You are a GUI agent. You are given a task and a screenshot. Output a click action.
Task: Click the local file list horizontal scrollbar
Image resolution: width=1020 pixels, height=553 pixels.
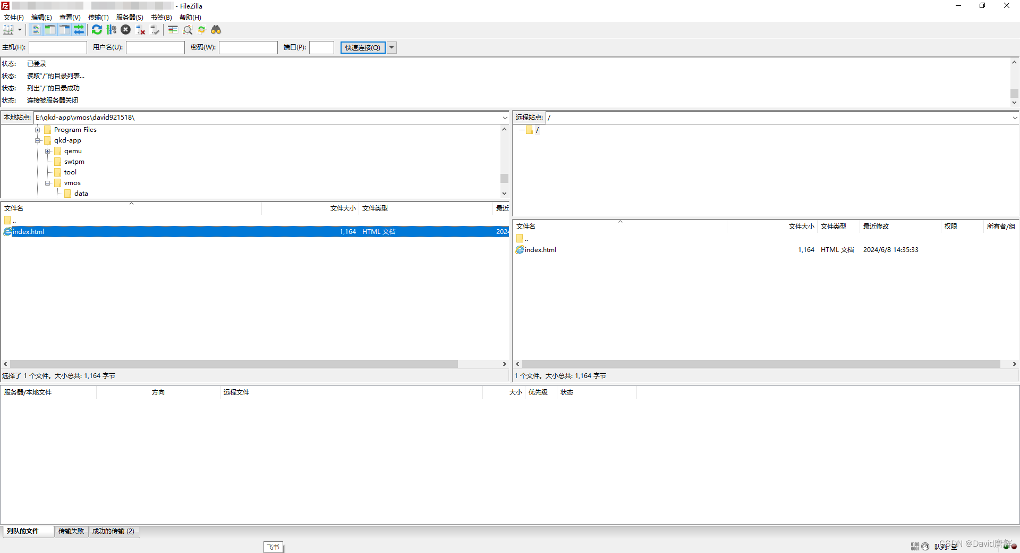coord(234,364)
